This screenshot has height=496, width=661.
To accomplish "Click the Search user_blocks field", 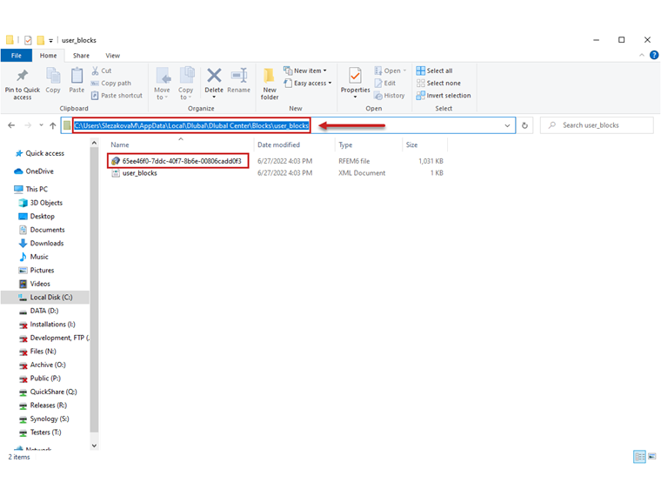I will pyautogui.click(x=597, y=125).
